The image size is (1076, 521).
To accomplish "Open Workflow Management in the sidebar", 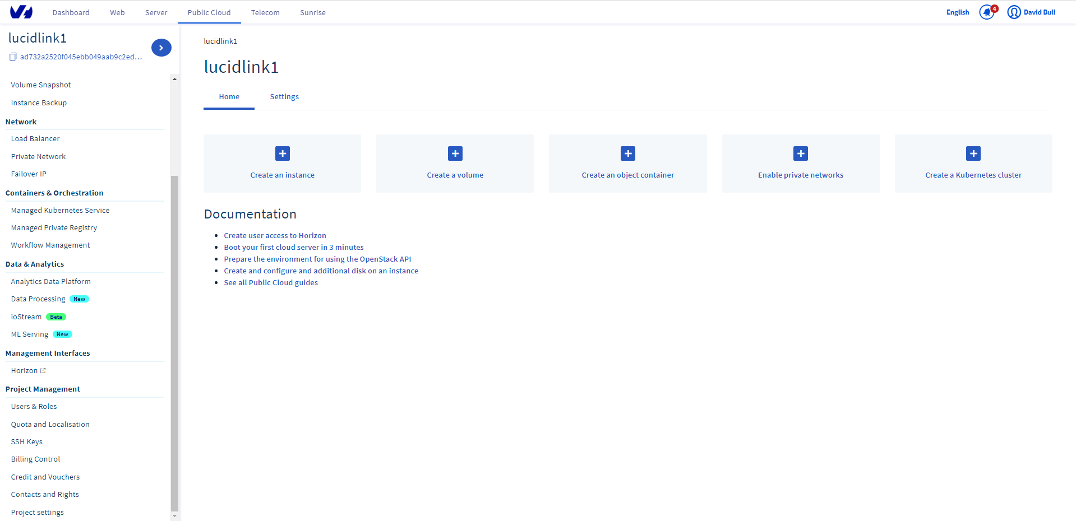I will pos(50,245).
